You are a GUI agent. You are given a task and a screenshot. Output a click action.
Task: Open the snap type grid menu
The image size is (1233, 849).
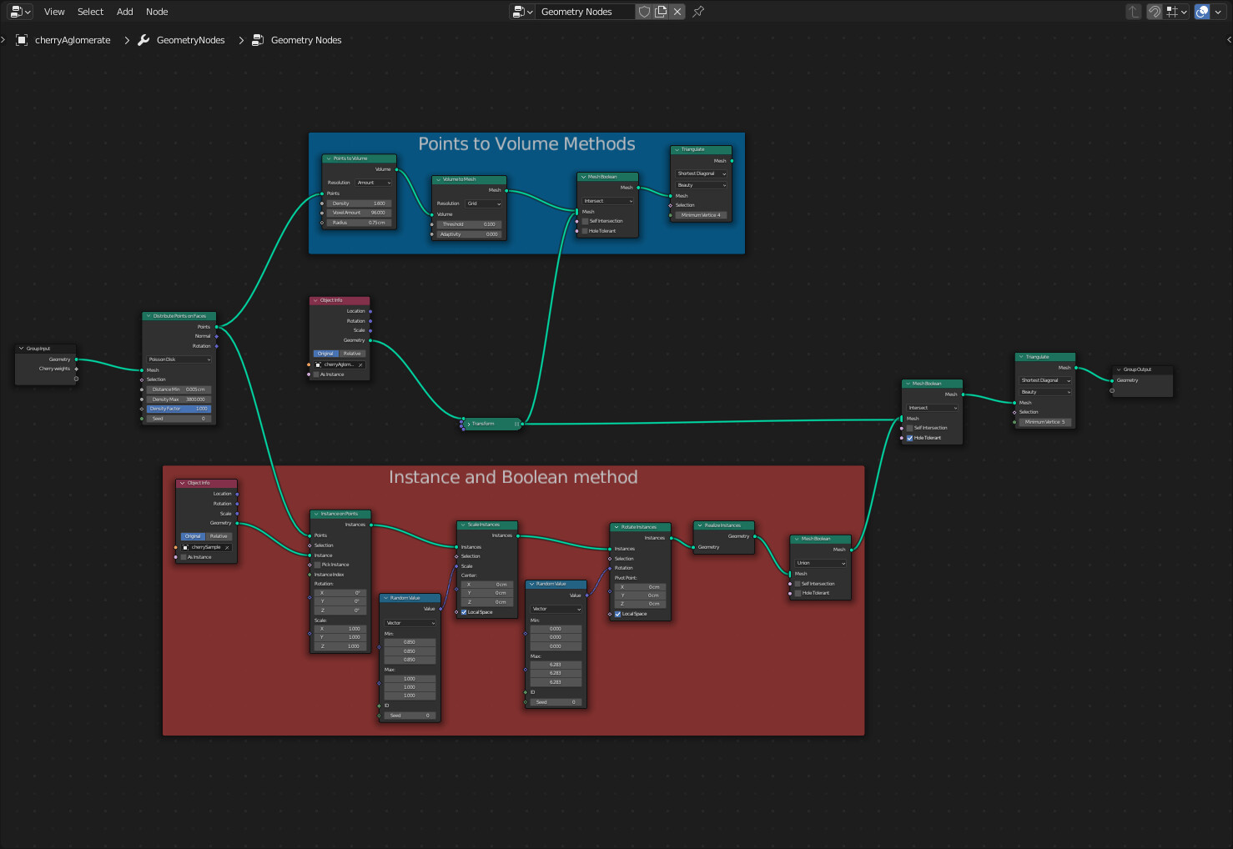(1177, 12)
